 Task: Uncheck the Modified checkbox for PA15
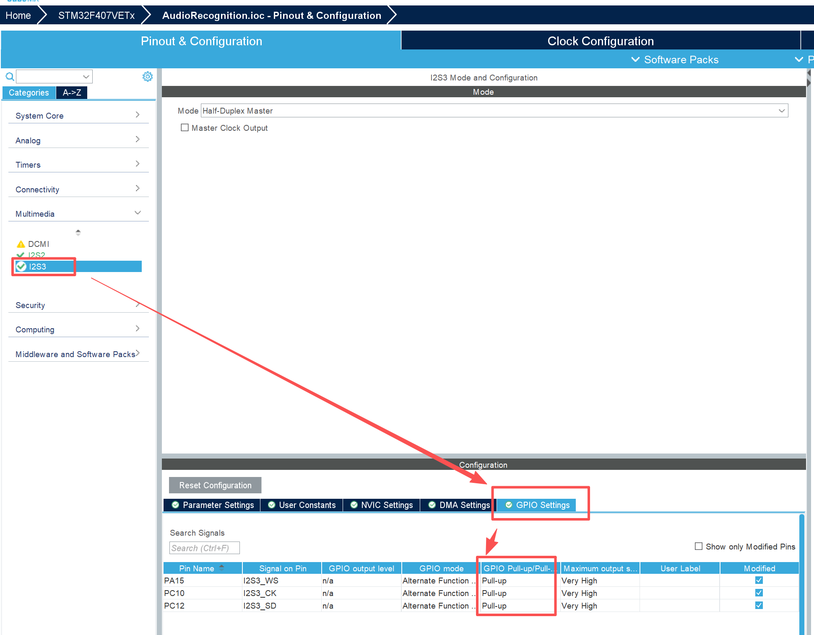pyautogui.click(x=759, y=581)
